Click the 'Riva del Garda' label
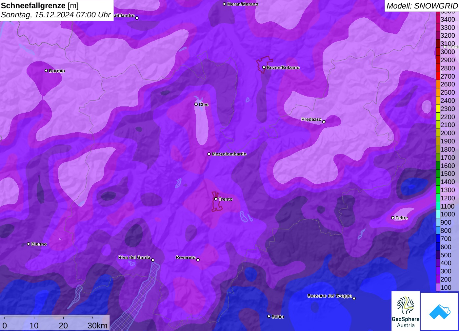 pos(134,257)
